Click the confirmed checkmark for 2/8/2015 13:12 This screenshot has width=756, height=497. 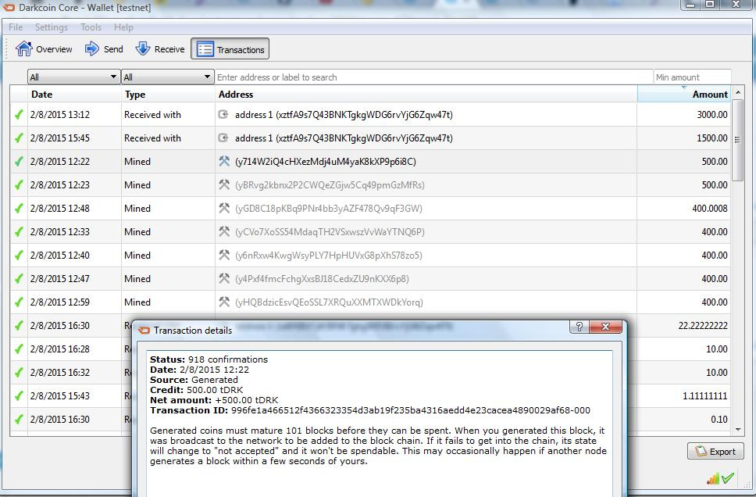point(18,114)
